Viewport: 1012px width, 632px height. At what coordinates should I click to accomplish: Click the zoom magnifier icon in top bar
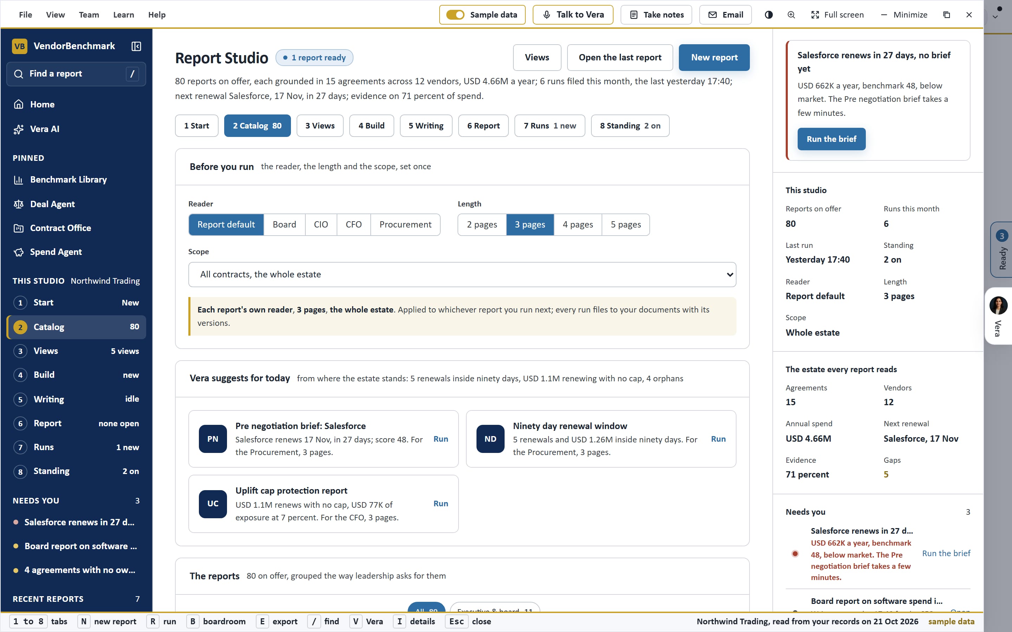point(791,15)
